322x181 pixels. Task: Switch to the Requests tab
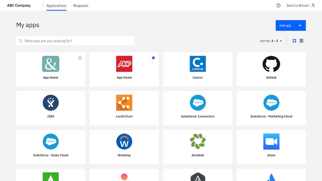coord(81,6)
